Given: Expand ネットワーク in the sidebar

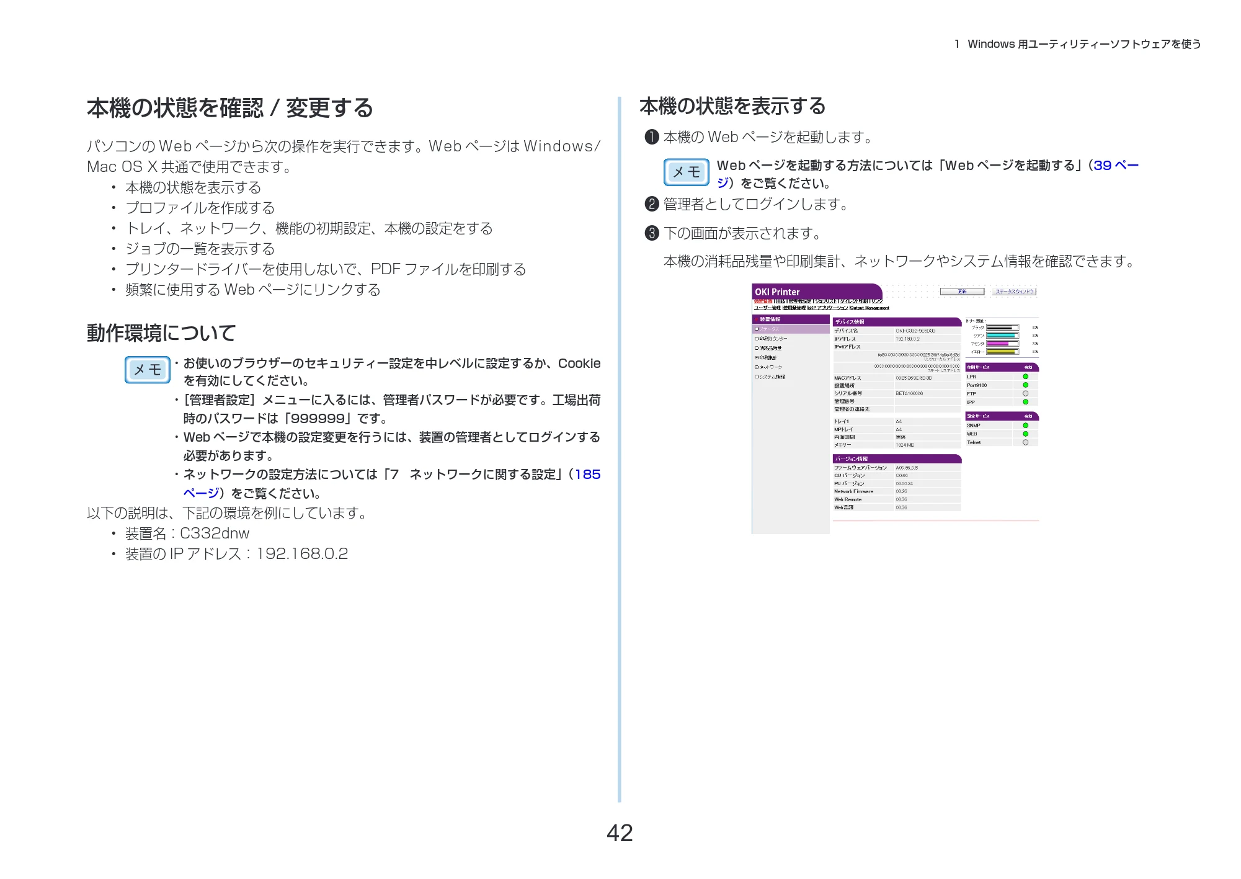Looking at the screenshot, I should (757, 367).
